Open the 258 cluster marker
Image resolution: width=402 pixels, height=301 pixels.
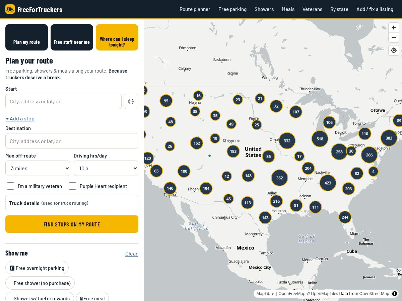339,152
